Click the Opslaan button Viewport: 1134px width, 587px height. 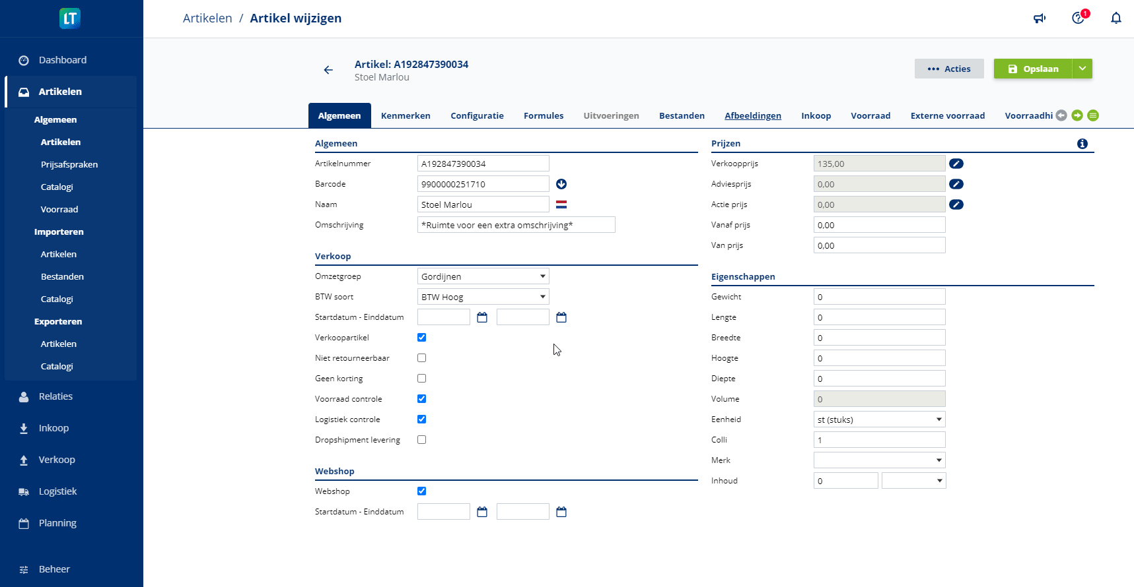coord(1033,69)
